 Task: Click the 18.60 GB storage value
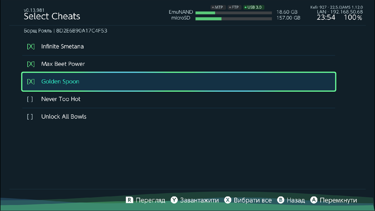[x=287, y=12]
